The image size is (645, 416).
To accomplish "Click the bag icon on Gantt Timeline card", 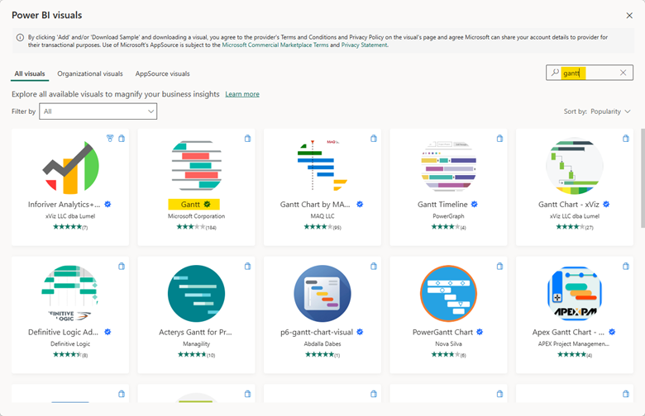I will coord(499,139).
